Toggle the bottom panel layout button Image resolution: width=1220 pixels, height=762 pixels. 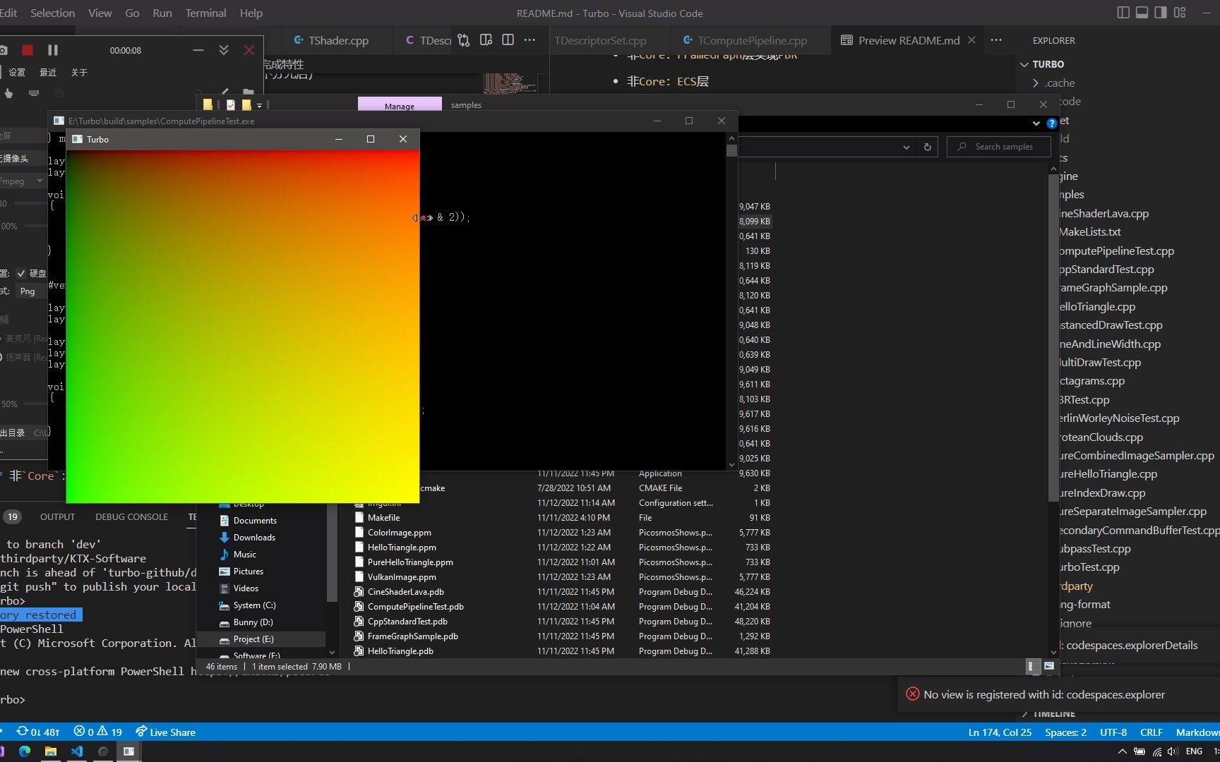1142,13
